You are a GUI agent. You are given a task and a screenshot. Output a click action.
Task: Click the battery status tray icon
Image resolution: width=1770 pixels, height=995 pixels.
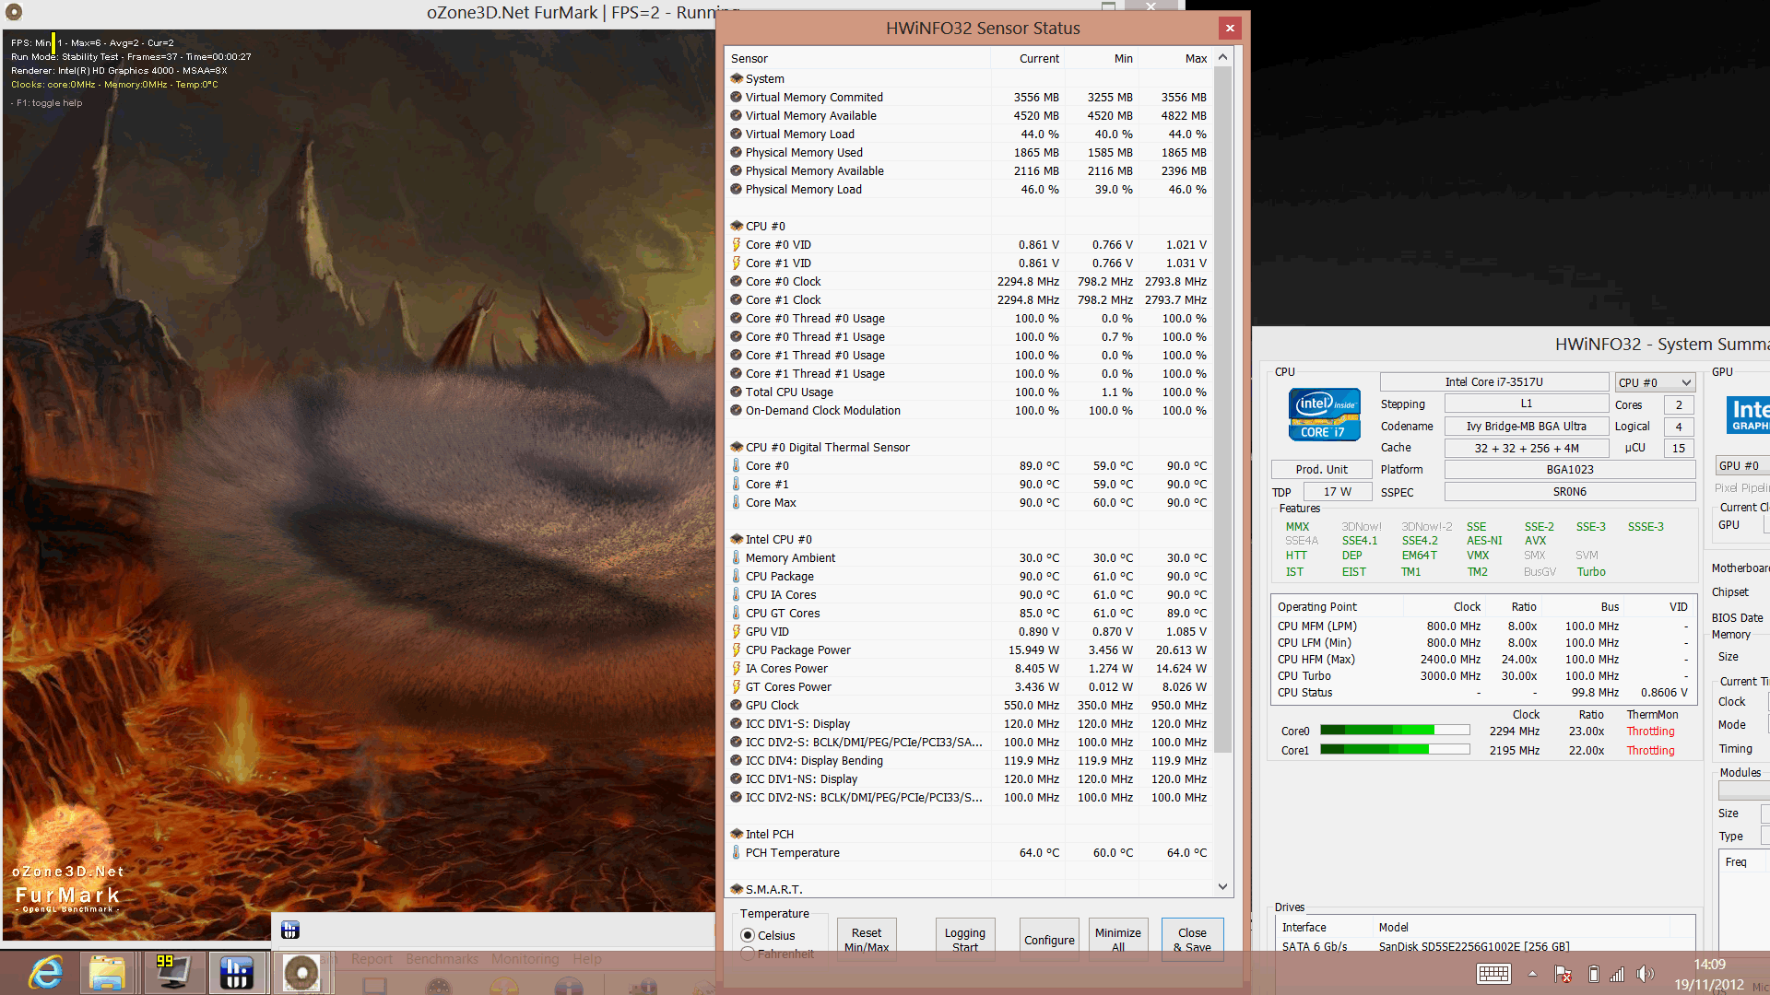tap(1593, 974)
